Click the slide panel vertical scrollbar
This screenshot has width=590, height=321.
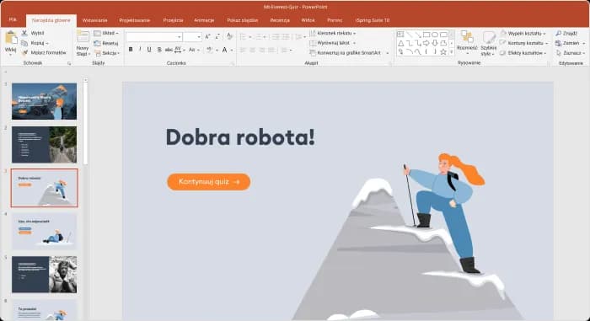coord(85,123)
